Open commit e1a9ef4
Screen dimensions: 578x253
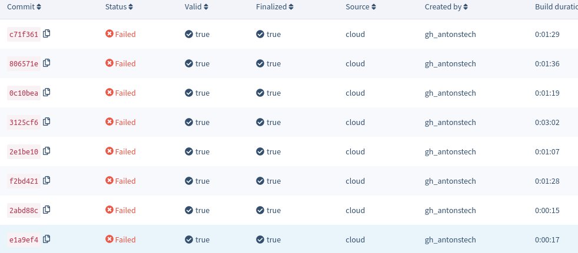click(x=24, y=239)
